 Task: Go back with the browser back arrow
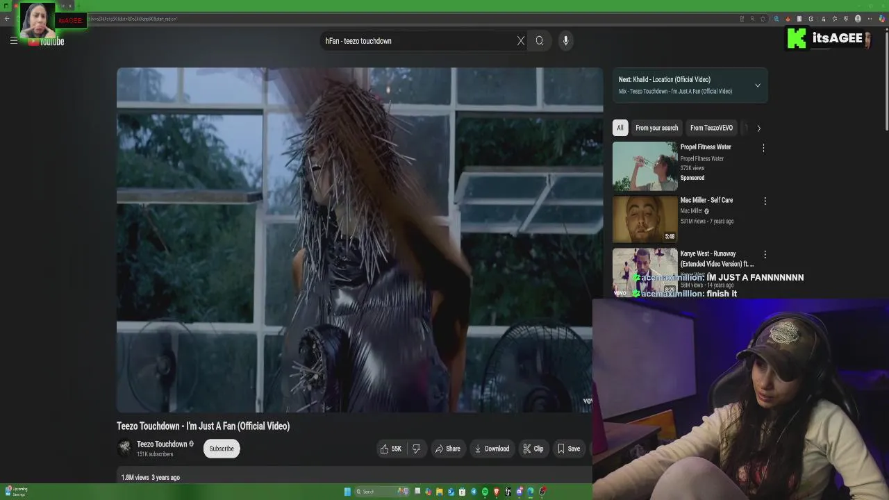click(7, 19)
